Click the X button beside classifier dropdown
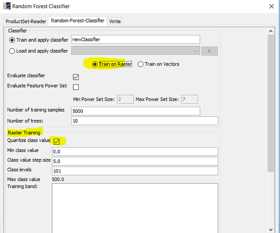 [210, 51]
